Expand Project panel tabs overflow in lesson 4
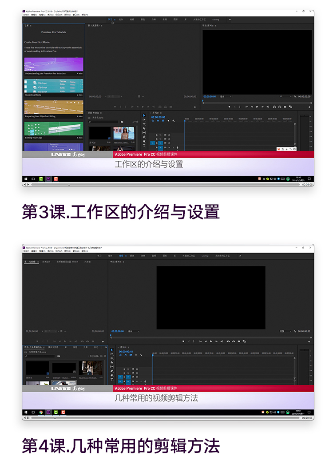333x468 pixels. [106, 347]
